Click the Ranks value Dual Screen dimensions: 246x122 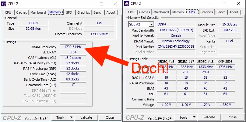(x=230, y=41)
